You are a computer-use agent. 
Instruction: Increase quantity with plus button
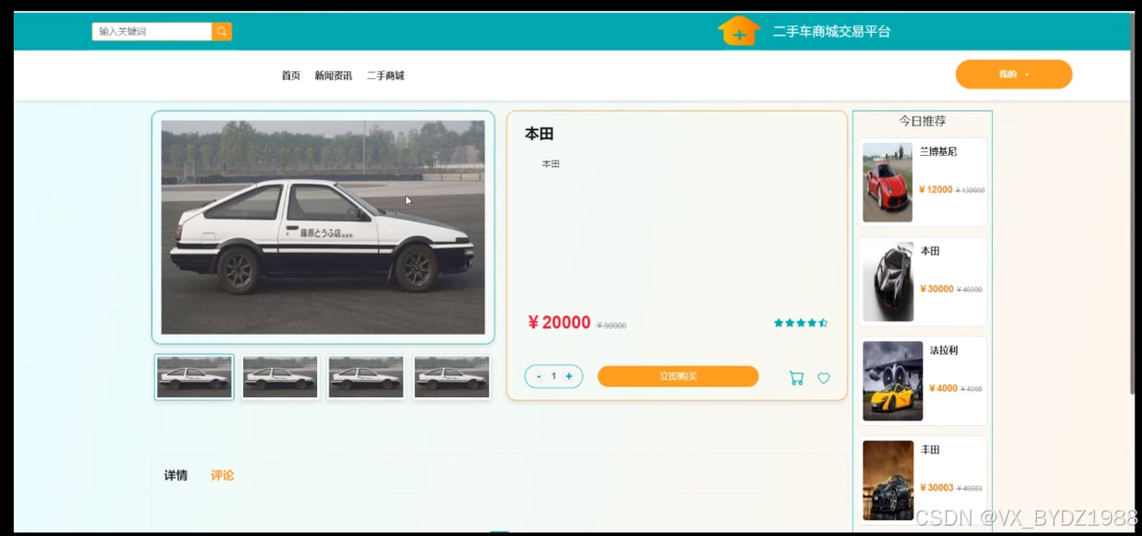tap(569, 376)
